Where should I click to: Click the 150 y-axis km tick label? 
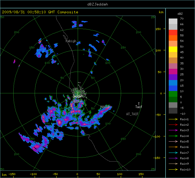tap(158, 29)
